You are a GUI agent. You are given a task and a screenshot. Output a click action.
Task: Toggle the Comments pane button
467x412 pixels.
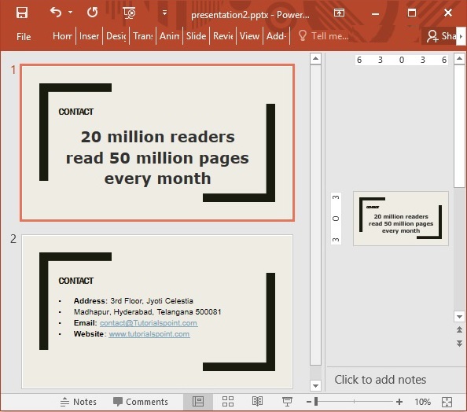[141, 402]
